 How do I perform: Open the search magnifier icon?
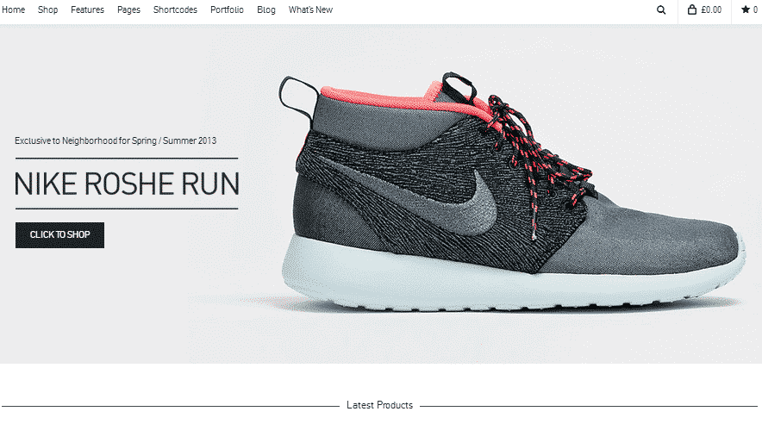[x=661, y=9]
